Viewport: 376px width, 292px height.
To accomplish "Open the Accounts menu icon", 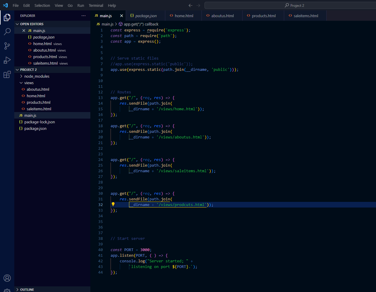I will click(7, 278).
